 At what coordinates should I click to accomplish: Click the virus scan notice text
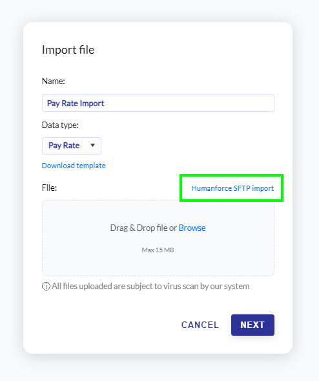(150, 287)
